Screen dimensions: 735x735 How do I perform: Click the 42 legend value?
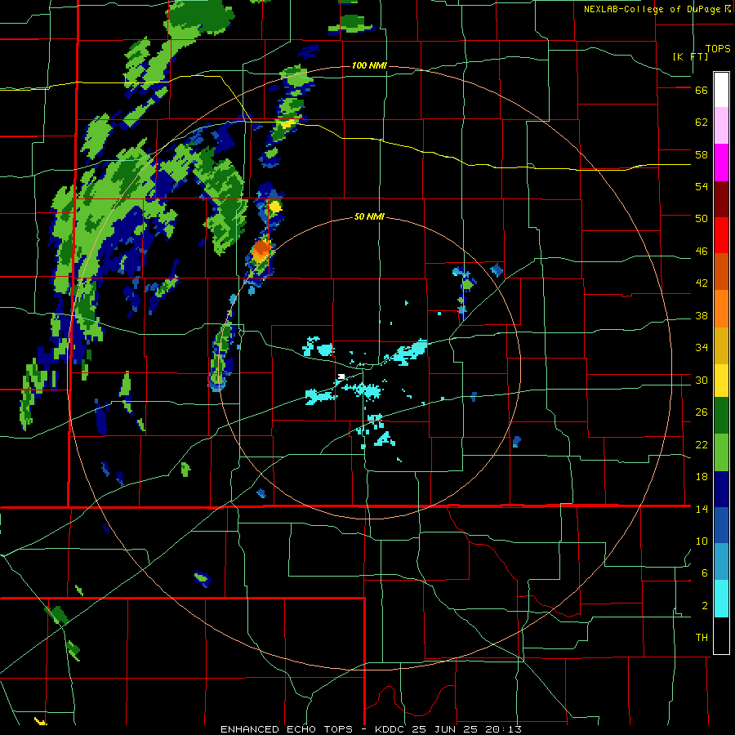pyautogui.click(x=702, y=283)
